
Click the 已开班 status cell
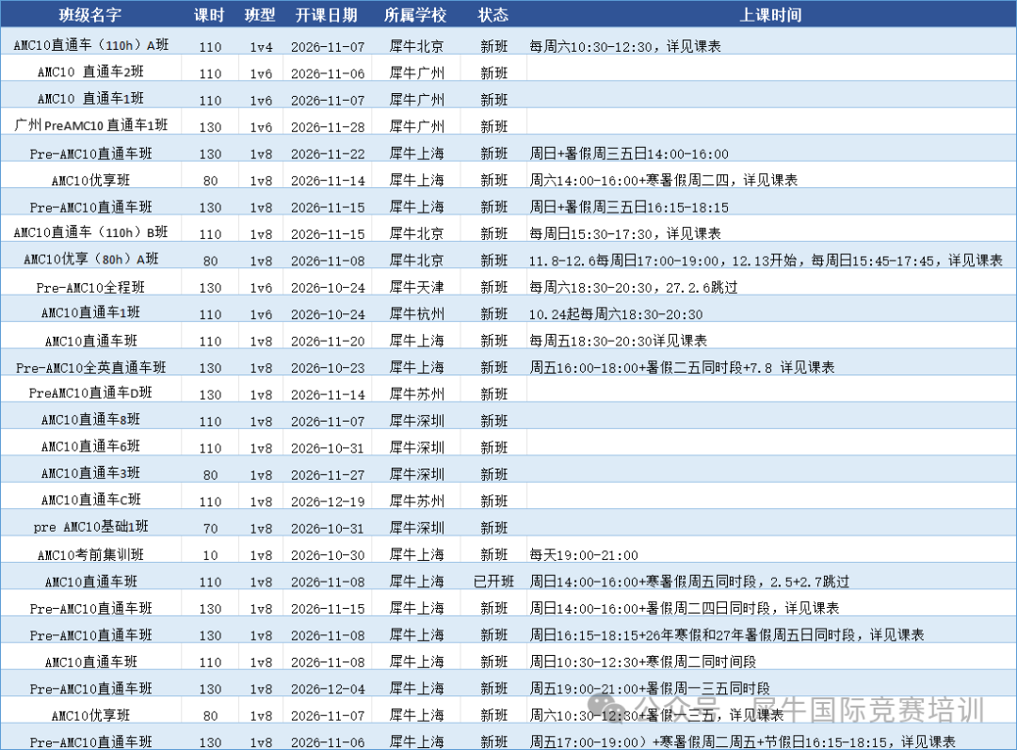493,582
